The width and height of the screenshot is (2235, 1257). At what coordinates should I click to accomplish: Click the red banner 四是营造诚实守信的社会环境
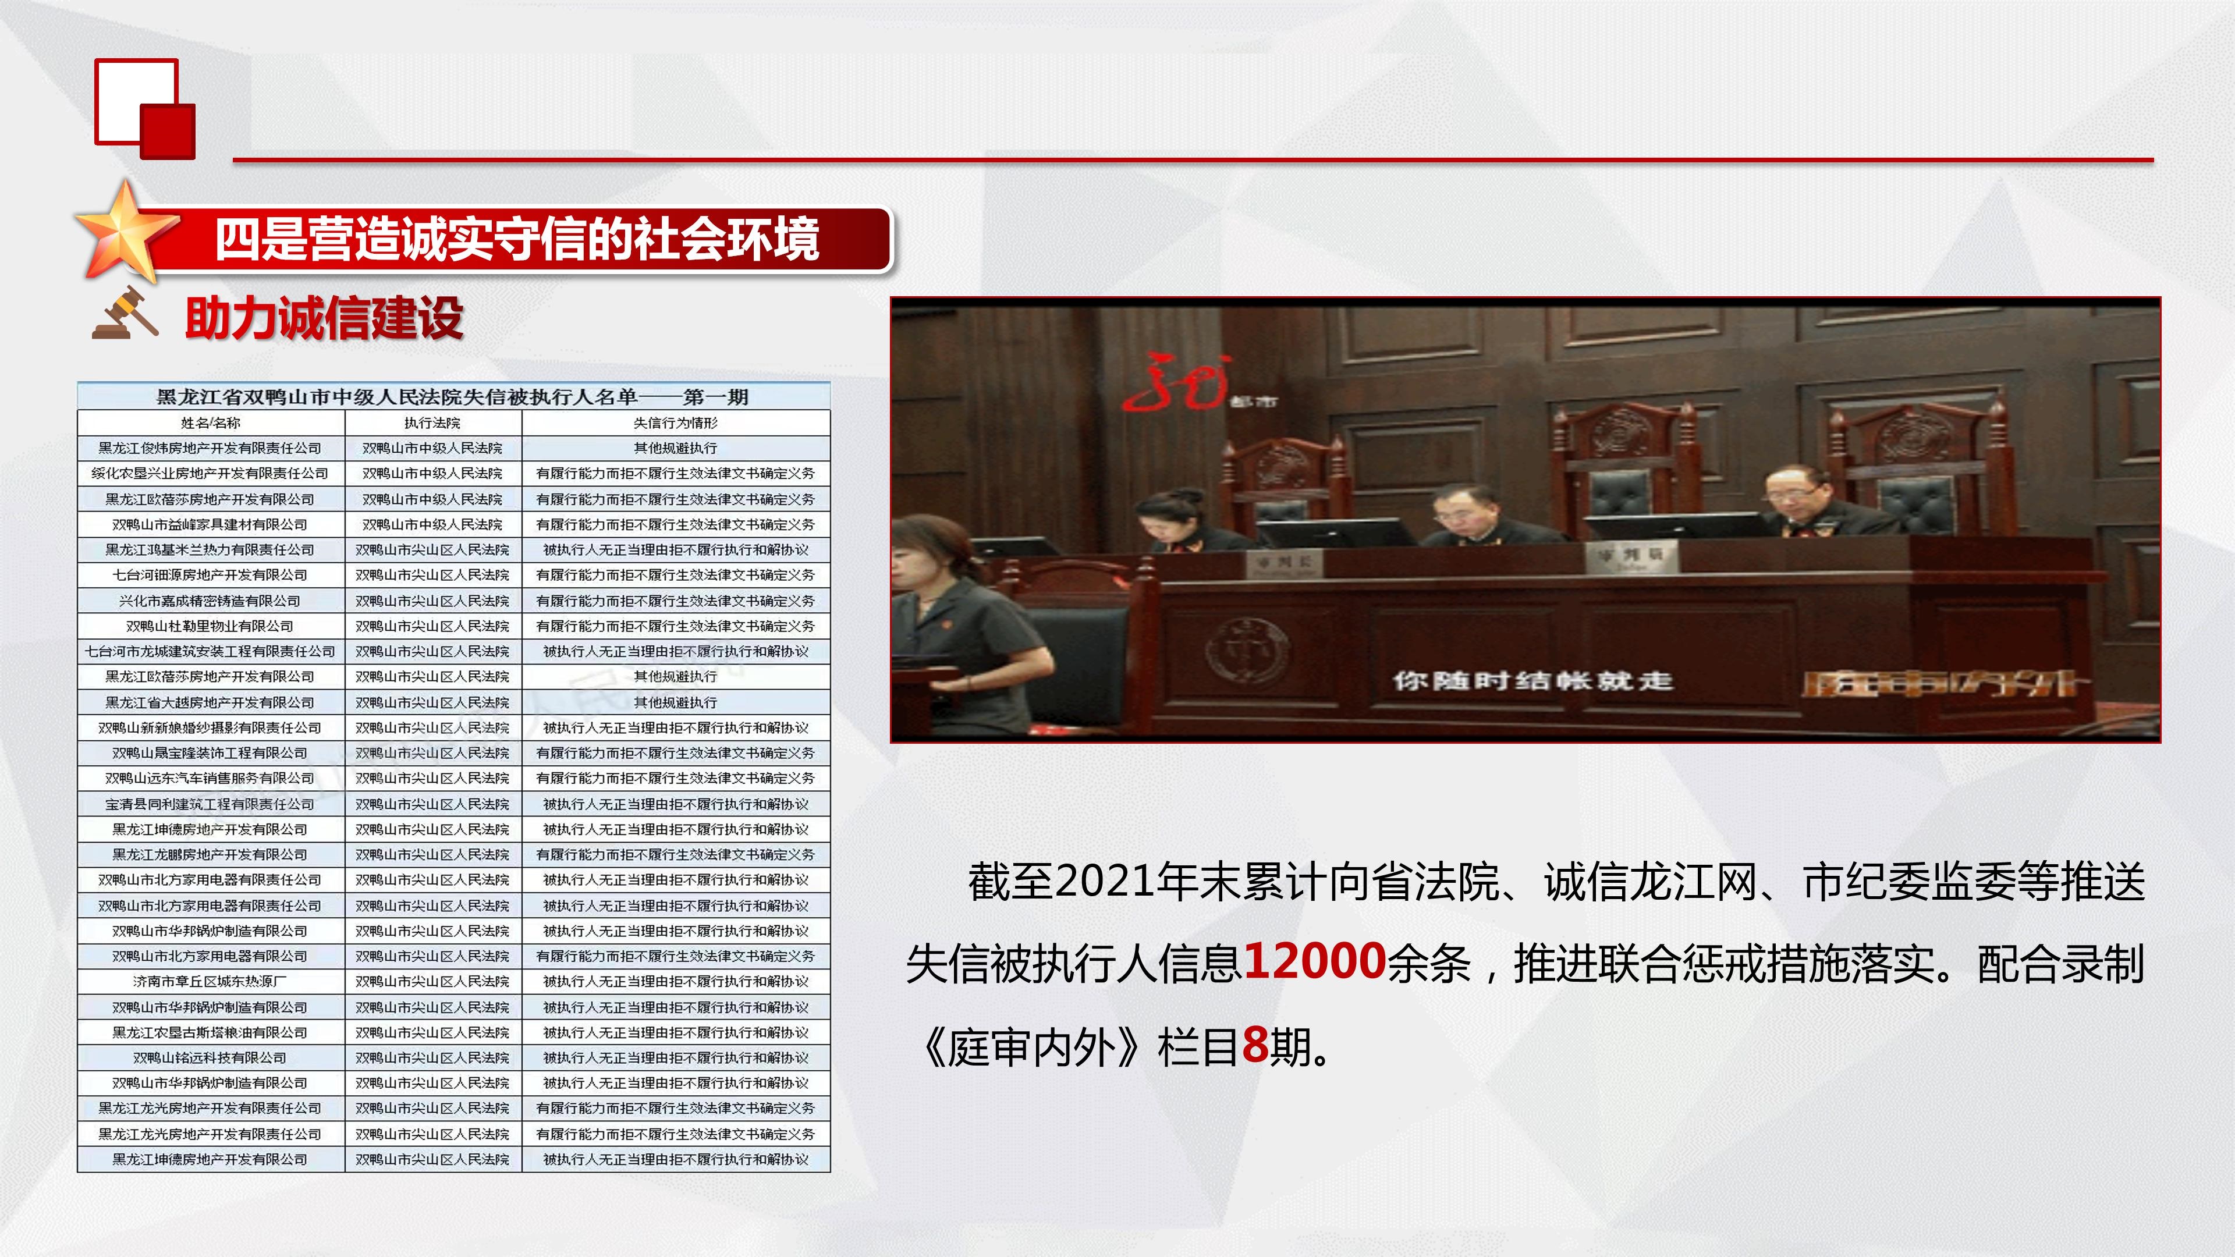pyautogui.click(x=517, y=239)
